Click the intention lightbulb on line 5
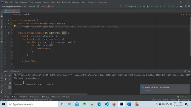 pyautogui.click(x=15, y=26)
